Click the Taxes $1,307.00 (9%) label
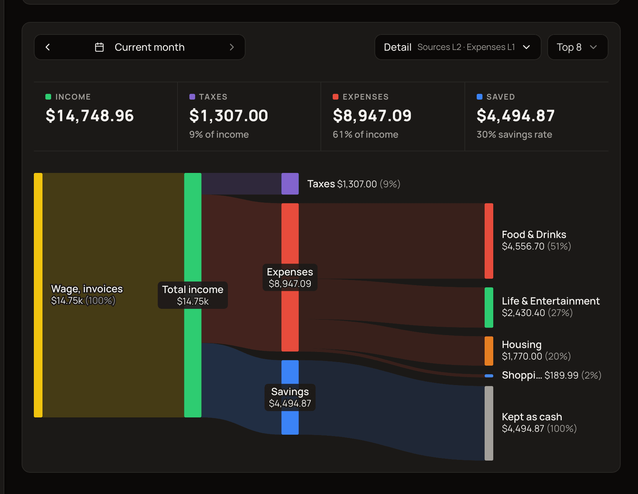 tap(354, 184)
